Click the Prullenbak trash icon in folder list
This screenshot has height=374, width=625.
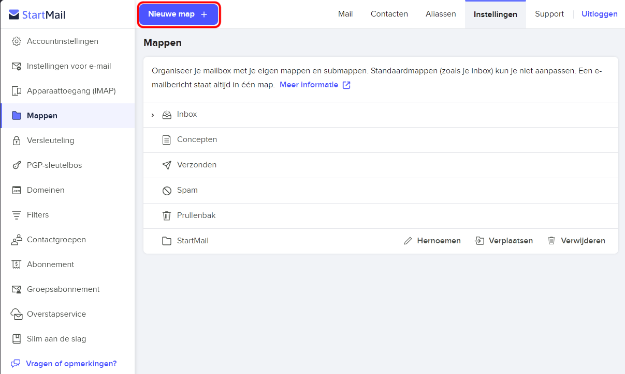167,215
